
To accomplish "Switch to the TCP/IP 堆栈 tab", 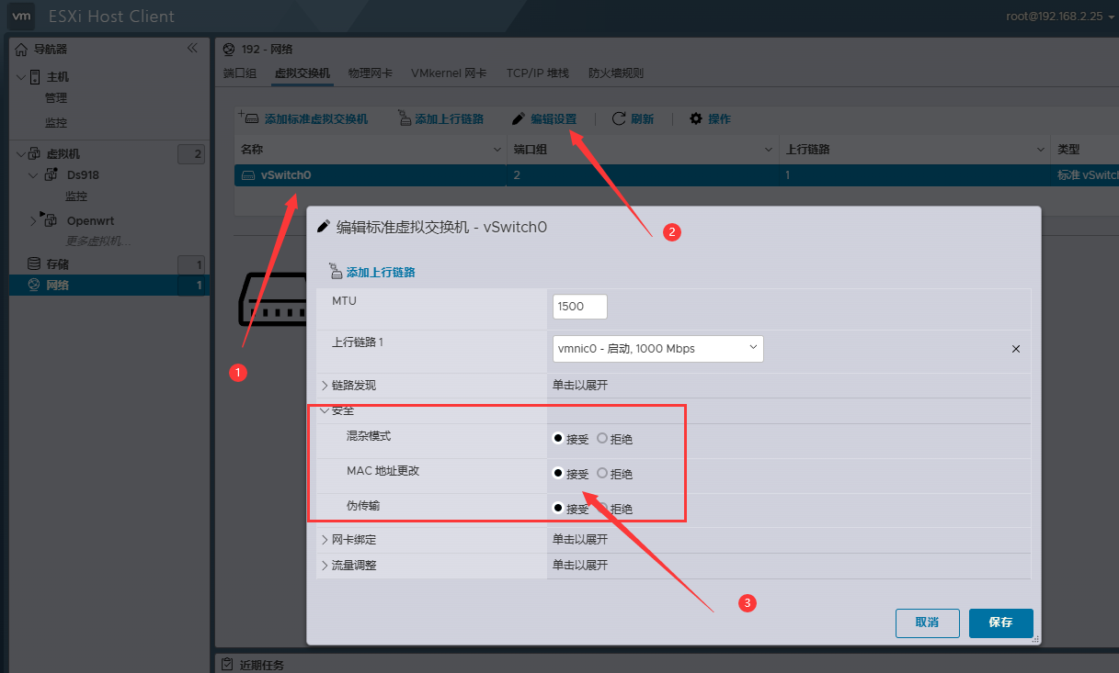I will pyautogui.click(x=538, y=73).
